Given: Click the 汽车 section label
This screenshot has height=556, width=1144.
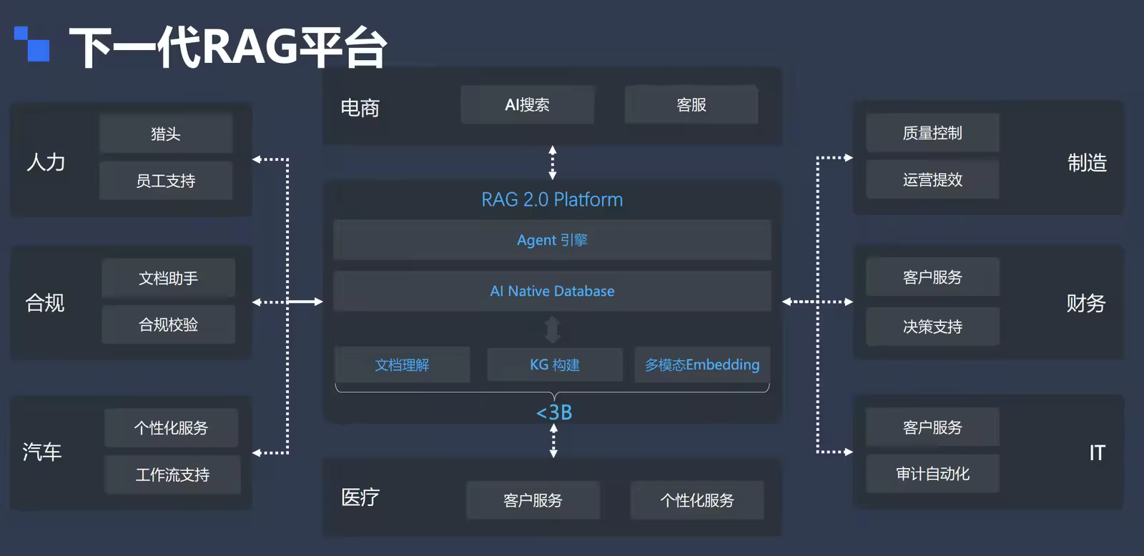Looking at the screenshot, I should point(42,452).
